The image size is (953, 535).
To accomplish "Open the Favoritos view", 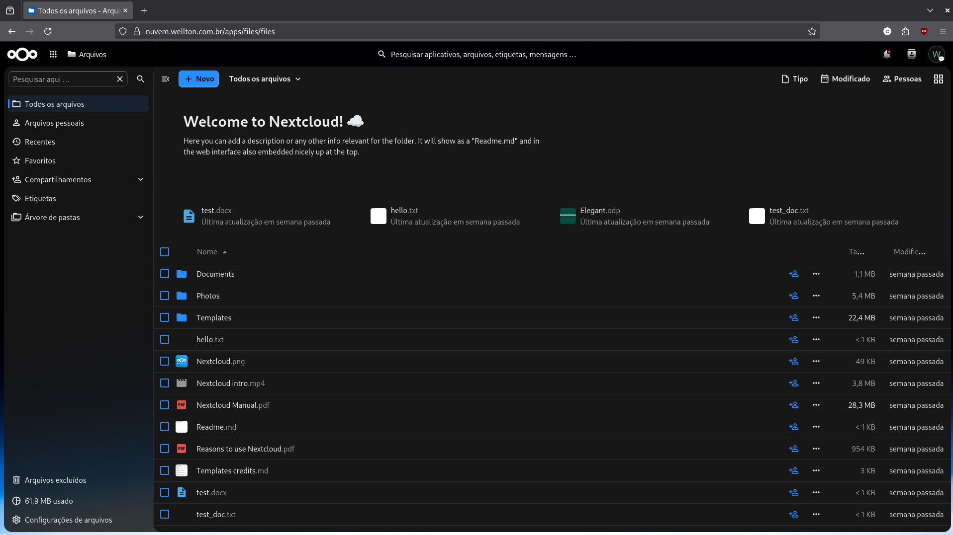I will point(79,160).
